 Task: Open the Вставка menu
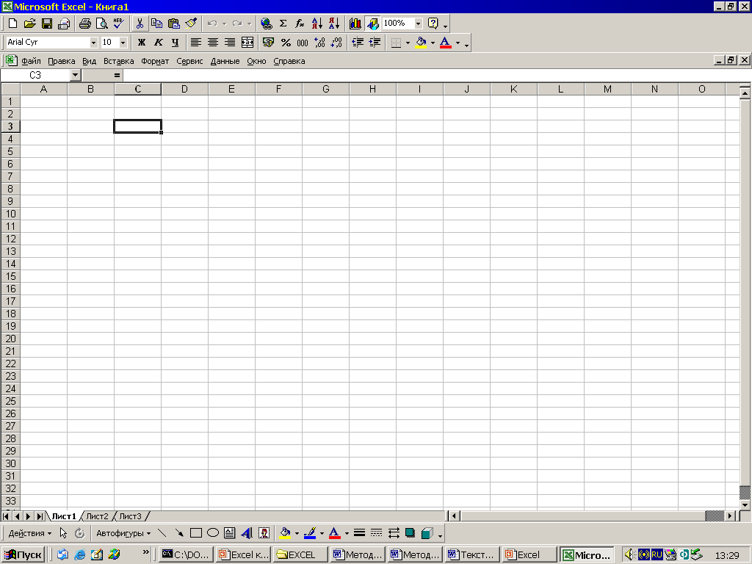tap(118, 61)
